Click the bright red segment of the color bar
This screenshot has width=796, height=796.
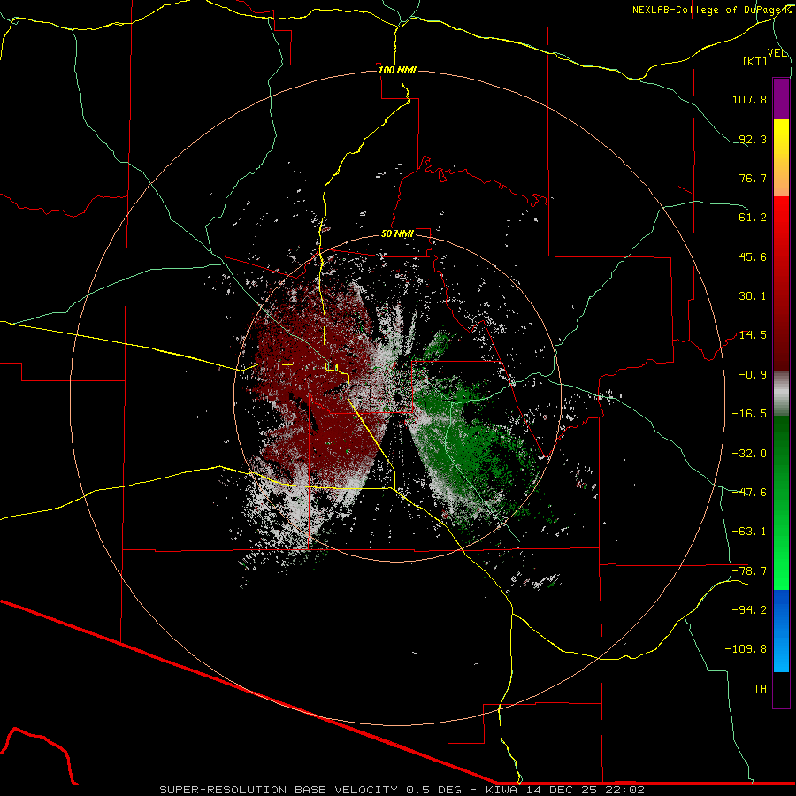tap(781, 228)
